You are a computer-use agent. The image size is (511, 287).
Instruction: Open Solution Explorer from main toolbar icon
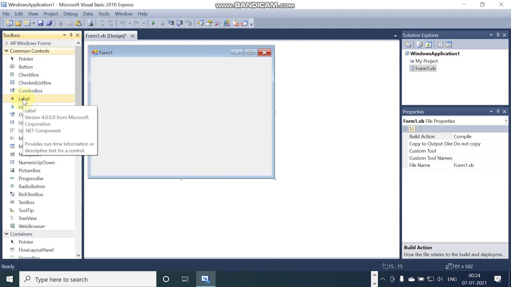[x=200, y=24]
